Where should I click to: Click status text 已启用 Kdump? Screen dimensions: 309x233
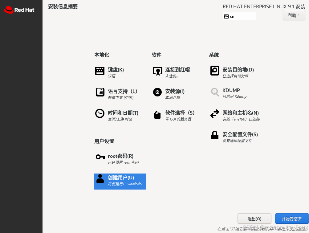[x=234, y=96]
